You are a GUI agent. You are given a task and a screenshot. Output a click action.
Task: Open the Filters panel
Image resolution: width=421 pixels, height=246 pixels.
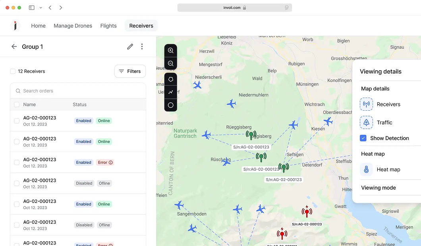[130, 71]
